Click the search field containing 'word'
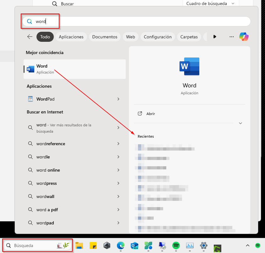Viewport: 265px width, 253px height. click(x=136, y=21)
